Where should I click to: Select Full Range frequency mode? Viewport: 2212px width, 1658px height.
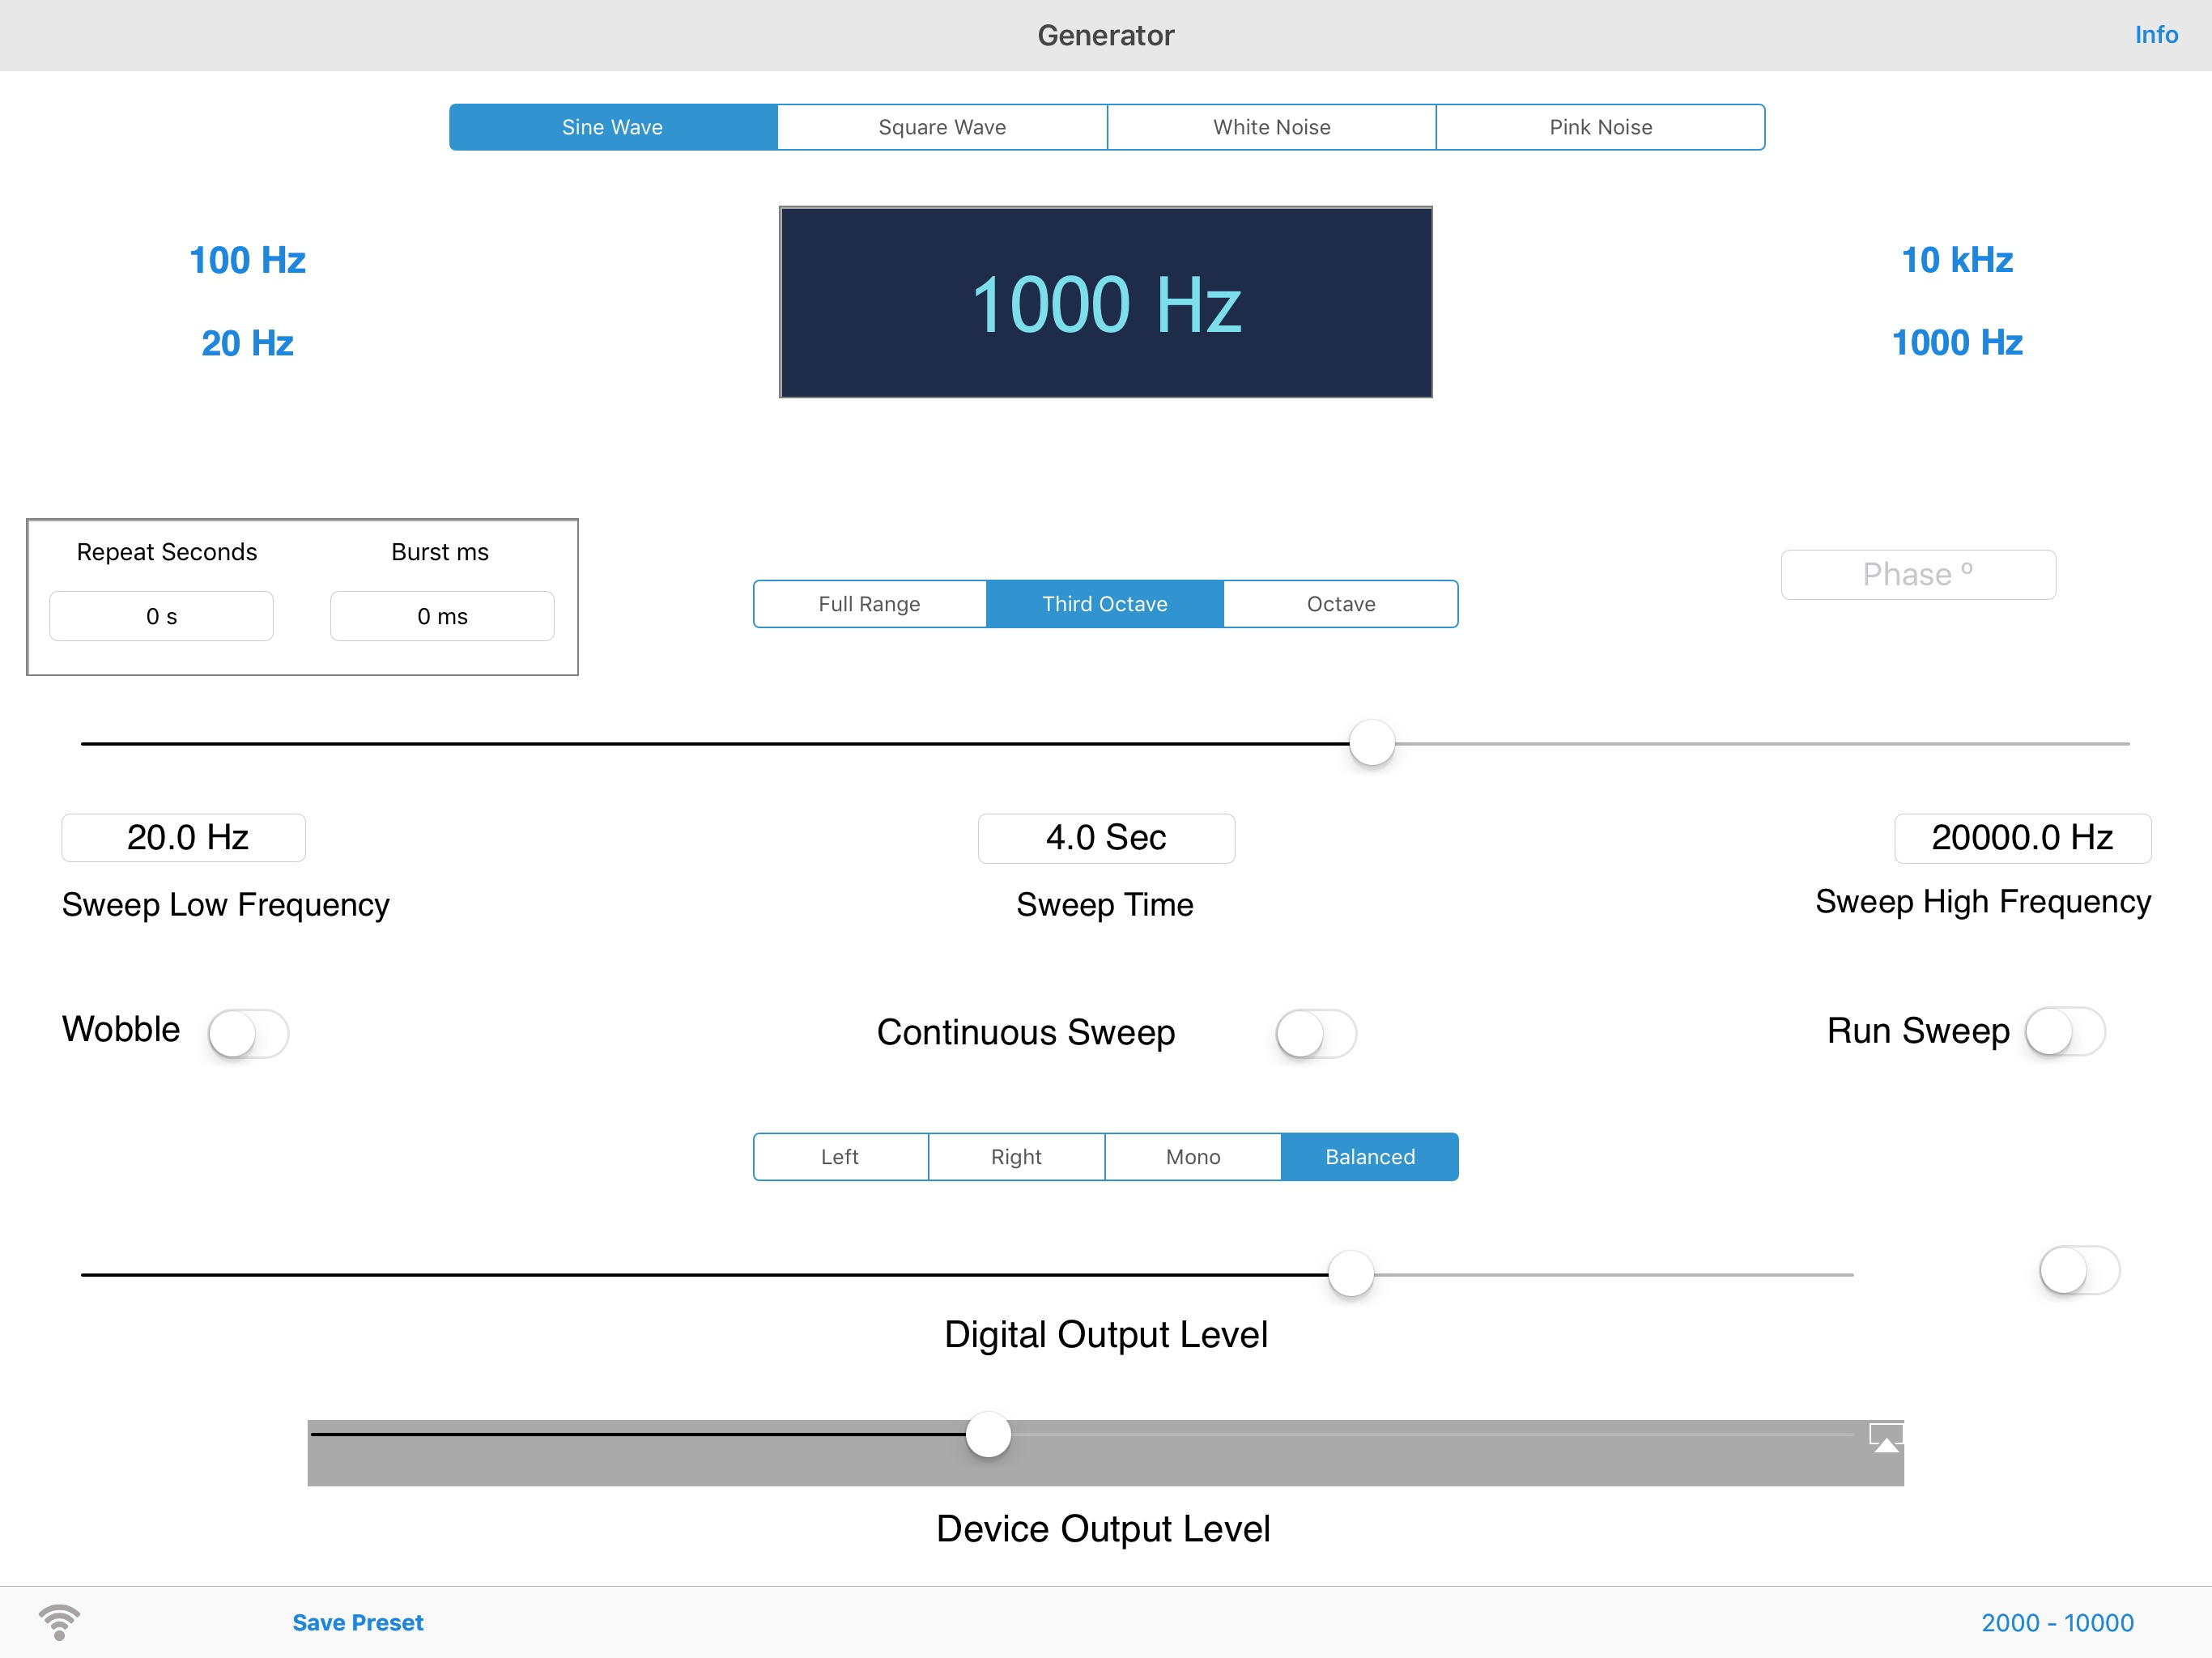(x=869, y=604)
